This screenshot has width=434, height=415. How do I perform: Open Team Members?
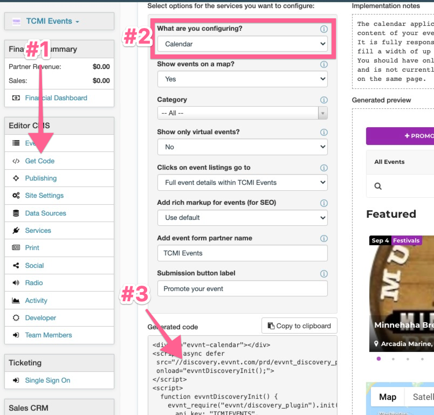point(49,335)
